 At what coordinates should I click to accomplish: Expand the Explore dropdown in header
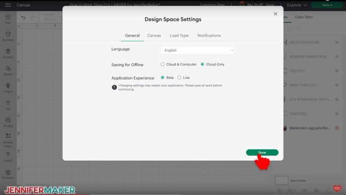coord(297,5)
